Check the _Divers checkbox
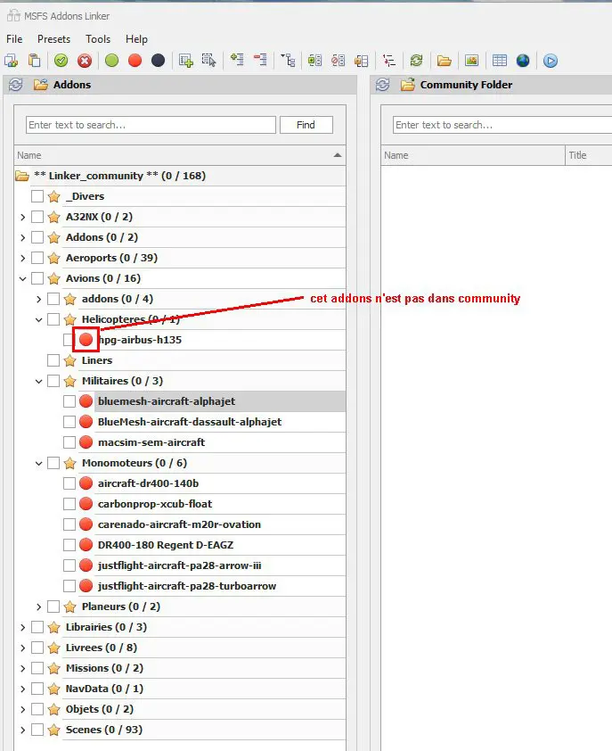Image resolution: width=612 pixels, height=751 pixels. coord(37,196)
